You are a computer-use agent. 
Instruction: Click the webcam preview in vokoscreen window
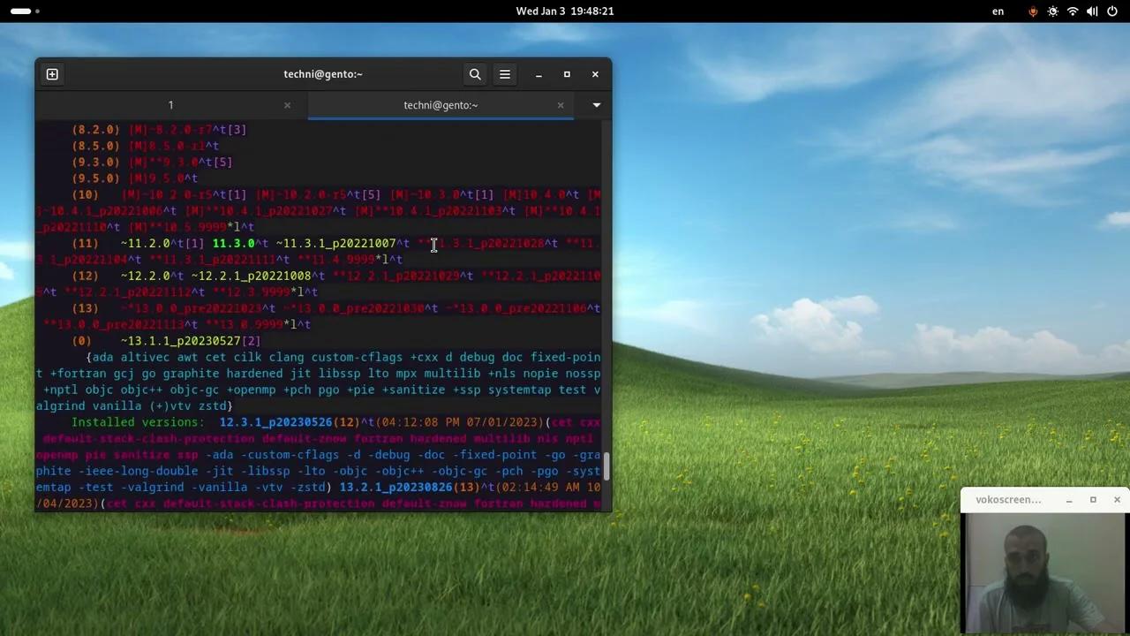point(1043,574)
